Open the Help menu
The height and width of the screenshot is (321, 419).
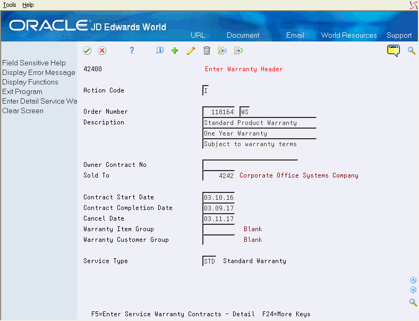(28, 5)
